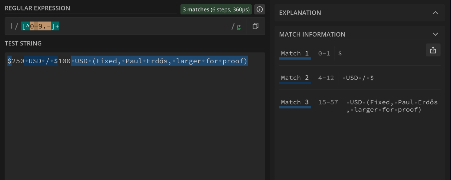Click the Match 3 result text content
Screen dimensions: 451x180
click(392, 106)
